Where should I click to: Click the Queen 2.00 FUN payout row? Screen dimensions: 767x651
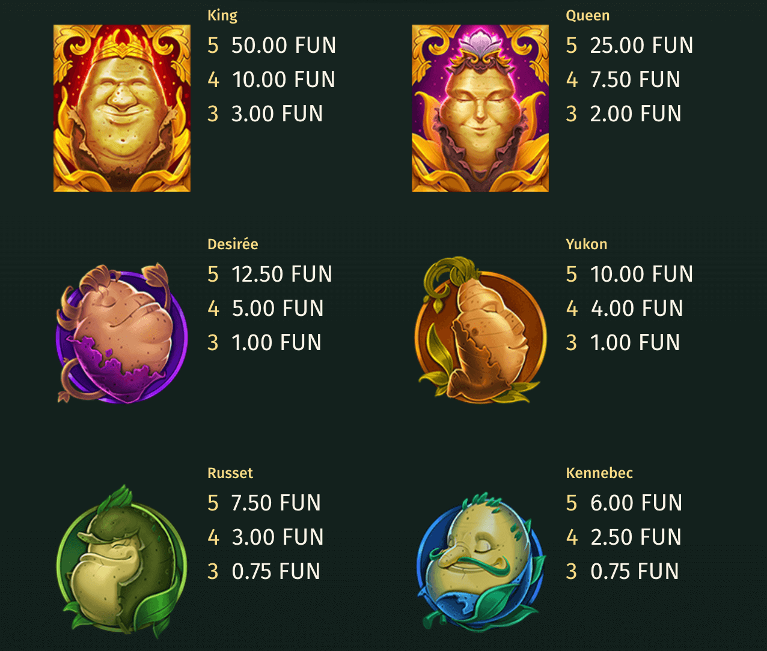click(x=624, y=114)
